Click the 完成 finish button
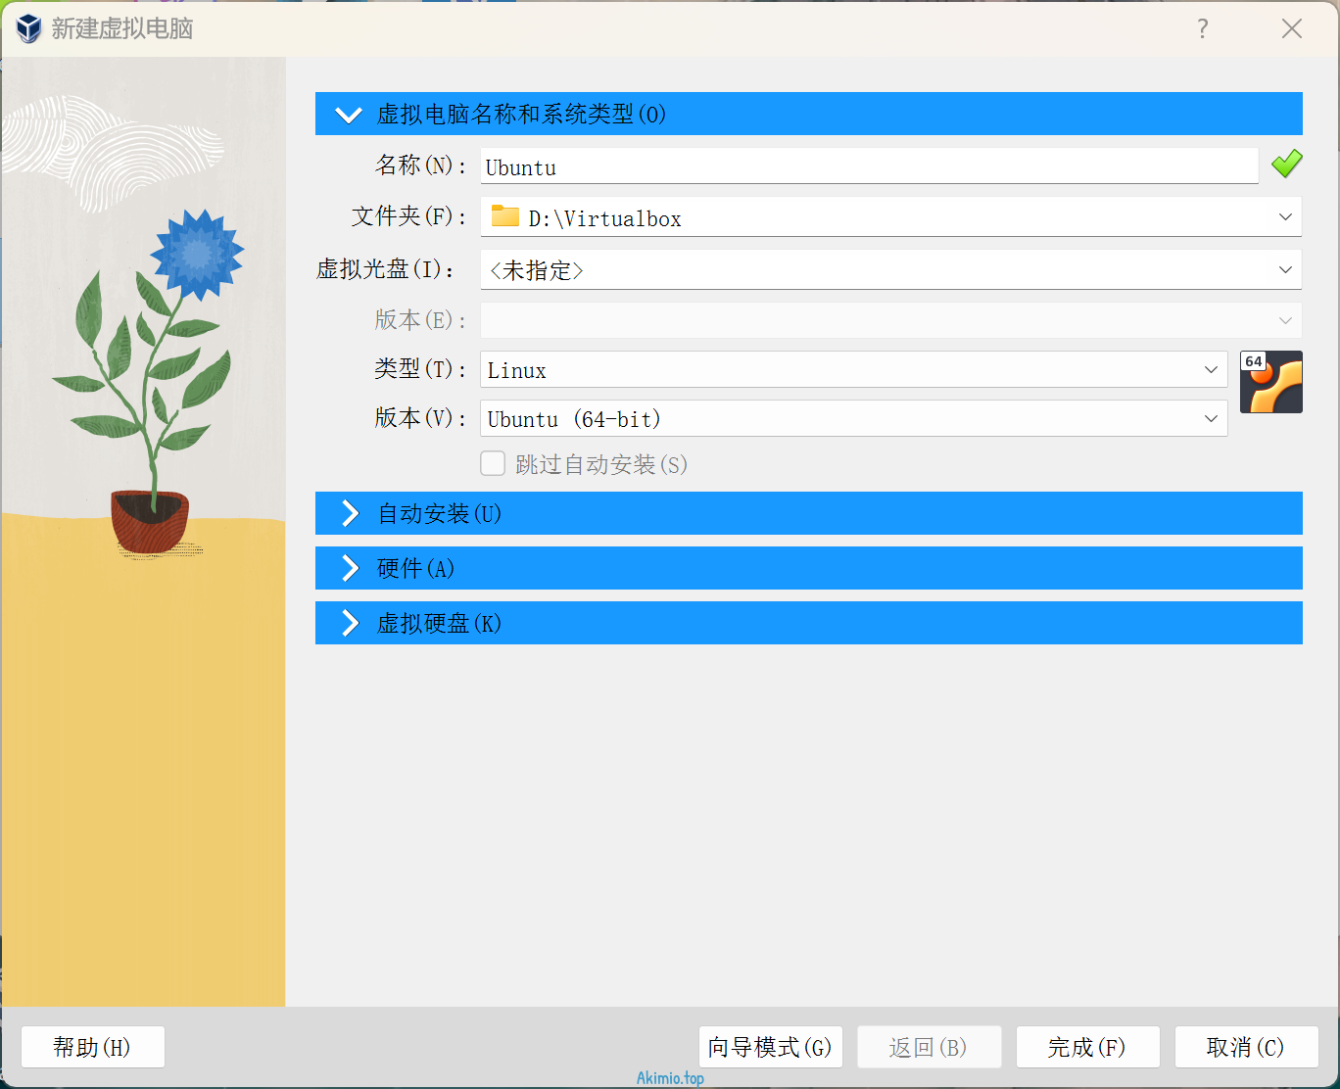Viewport: 1340px width, 1089px height. pos(1087,1047)
